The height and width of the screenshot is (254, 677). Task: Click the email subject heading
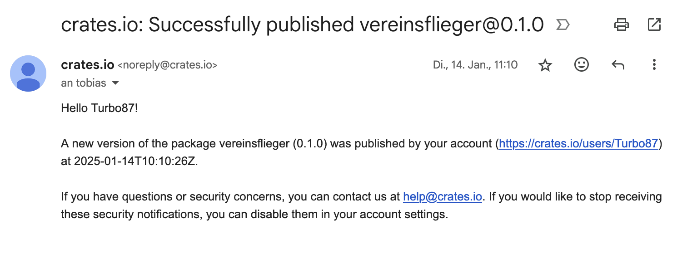point(302,25)
